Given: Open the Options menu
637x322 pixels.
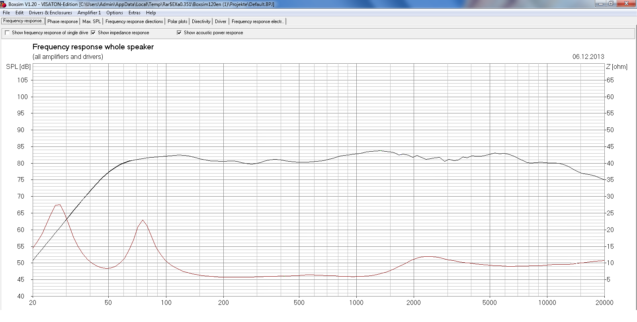Looking at the screenshot, I should tap(115, 13).
